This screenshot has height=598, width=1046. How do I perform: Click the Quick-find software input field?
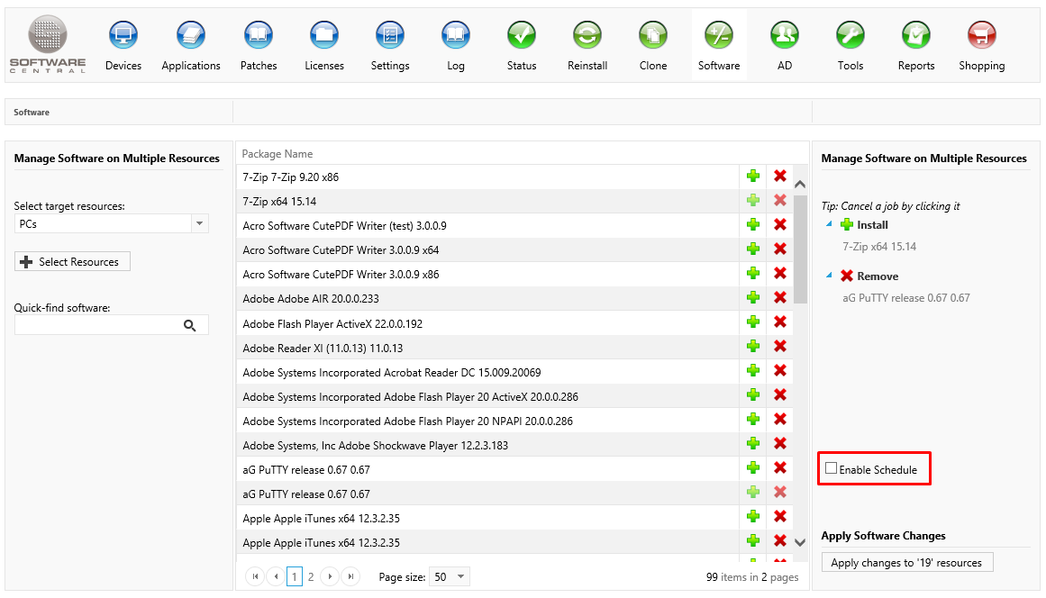pyautogui.click(x=97, y=325)
